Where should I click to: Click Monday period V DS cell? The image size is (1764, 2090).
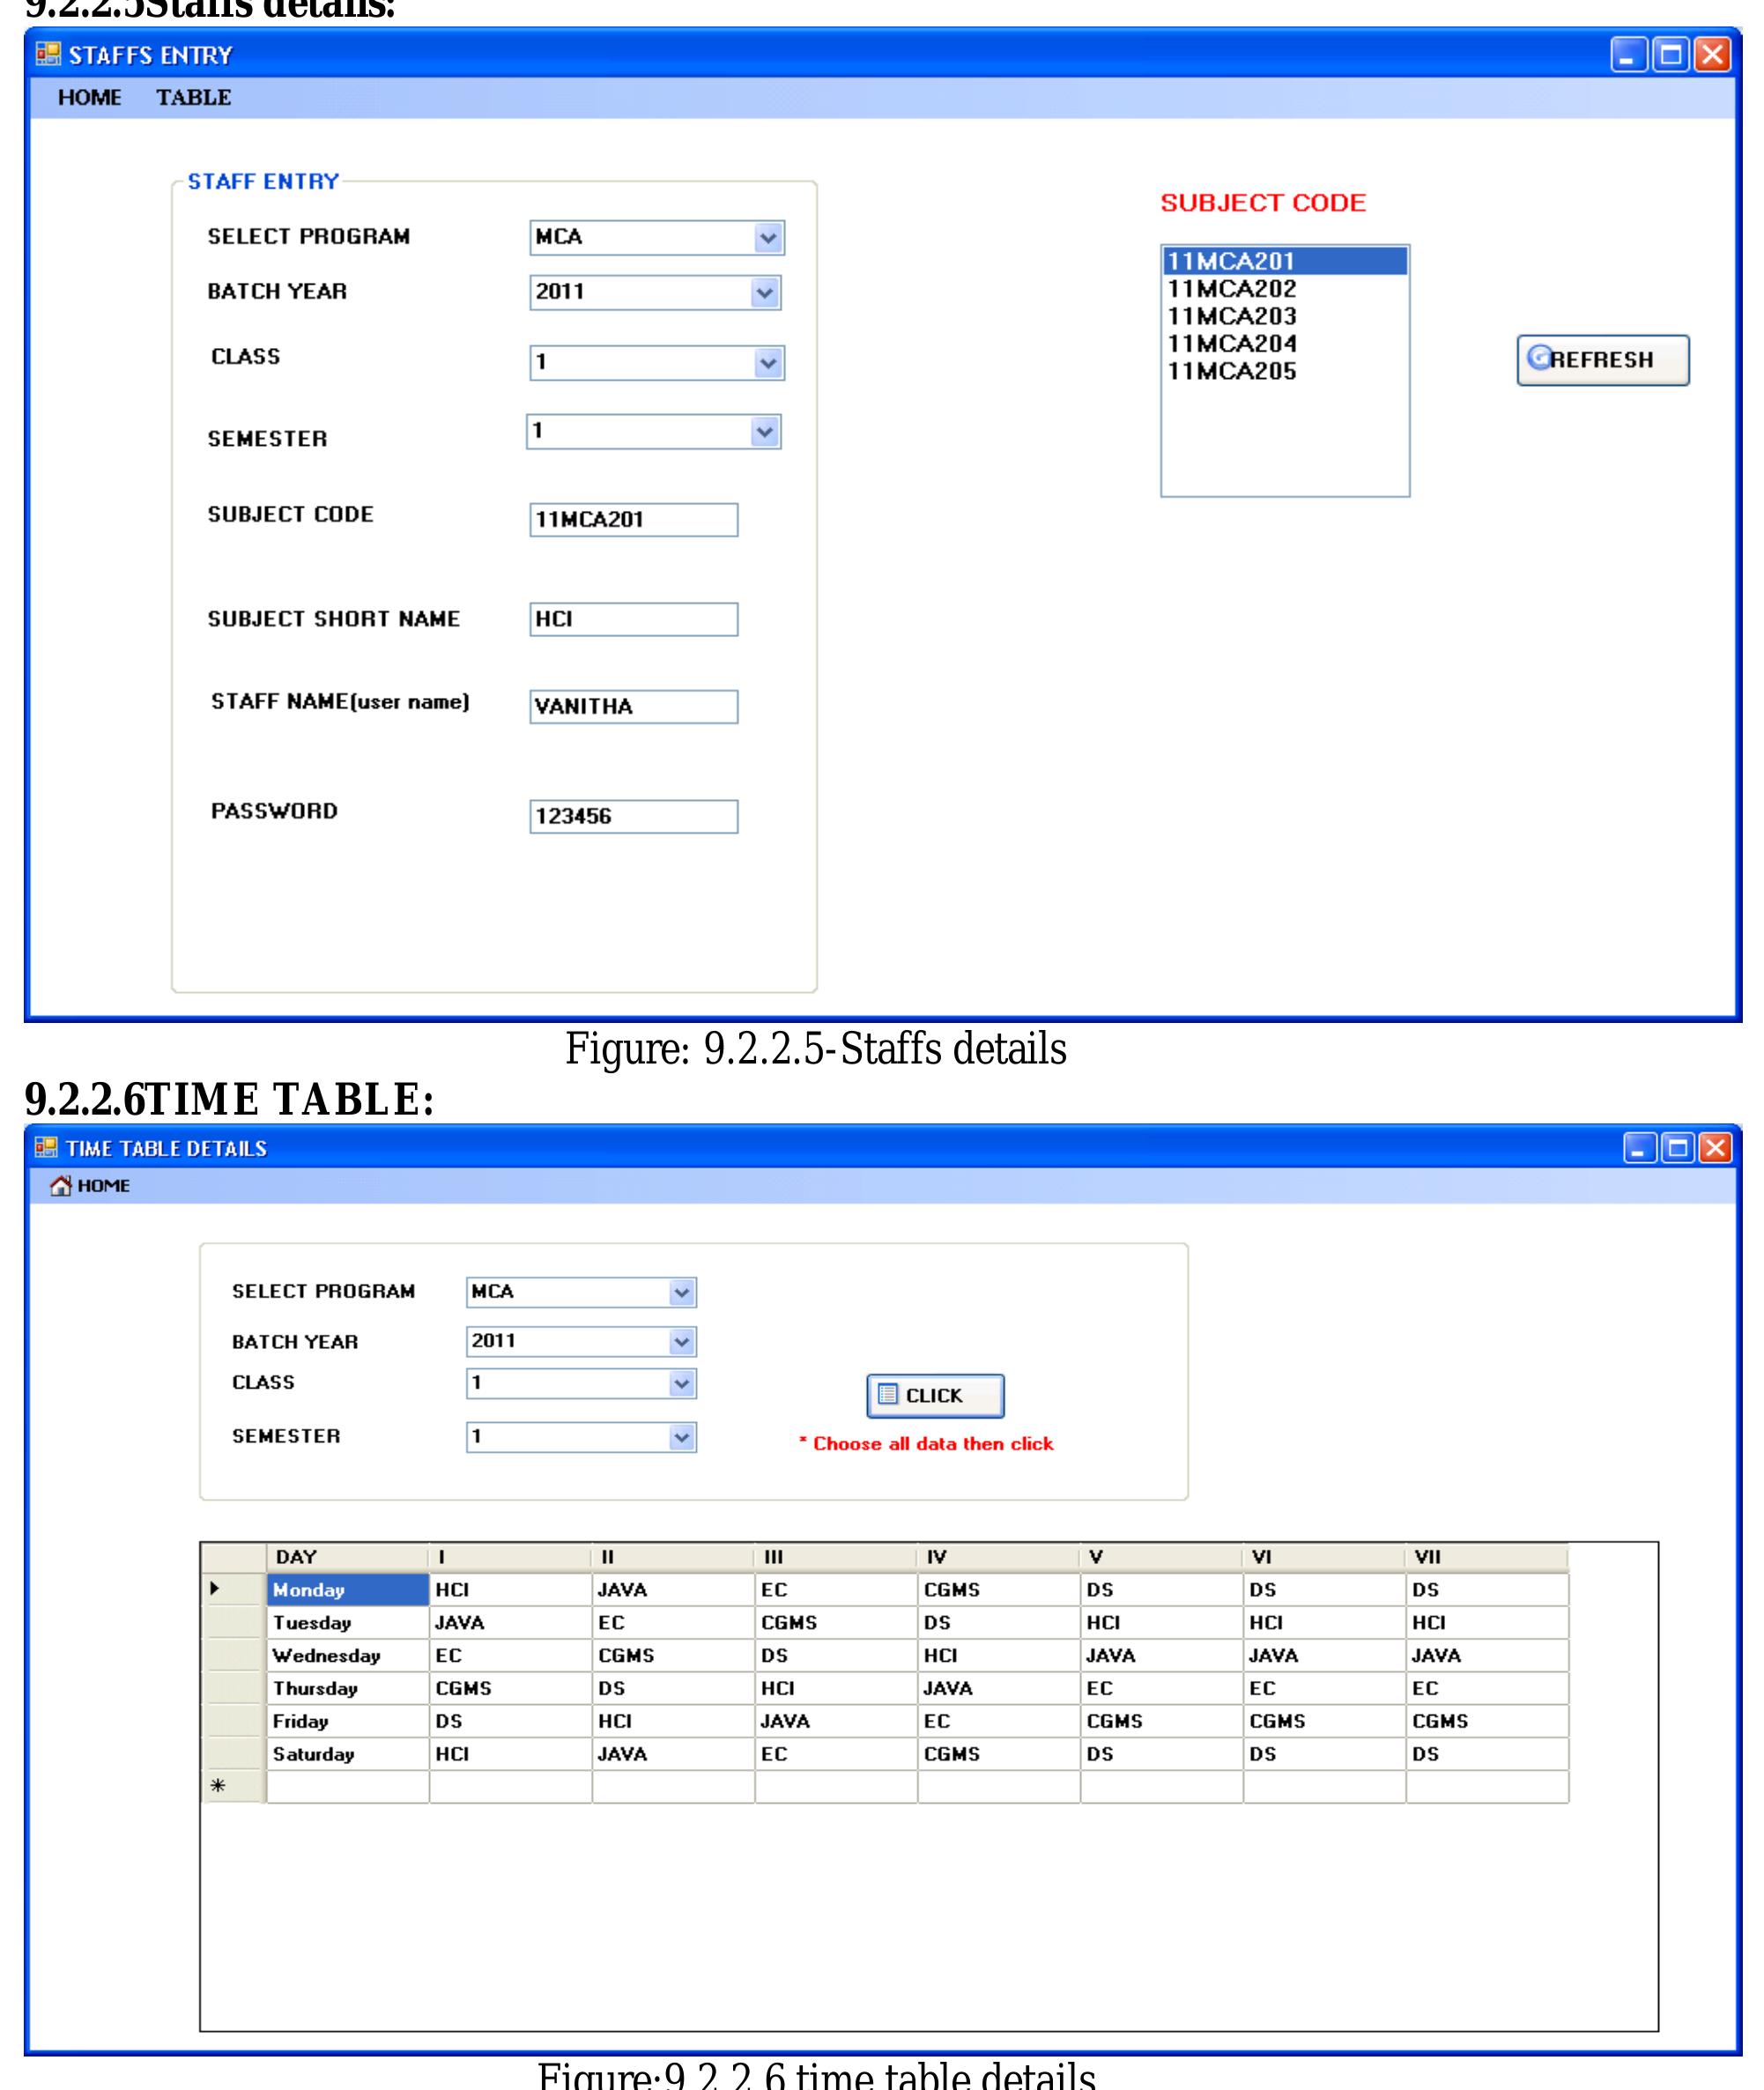coord(1162,1589)
